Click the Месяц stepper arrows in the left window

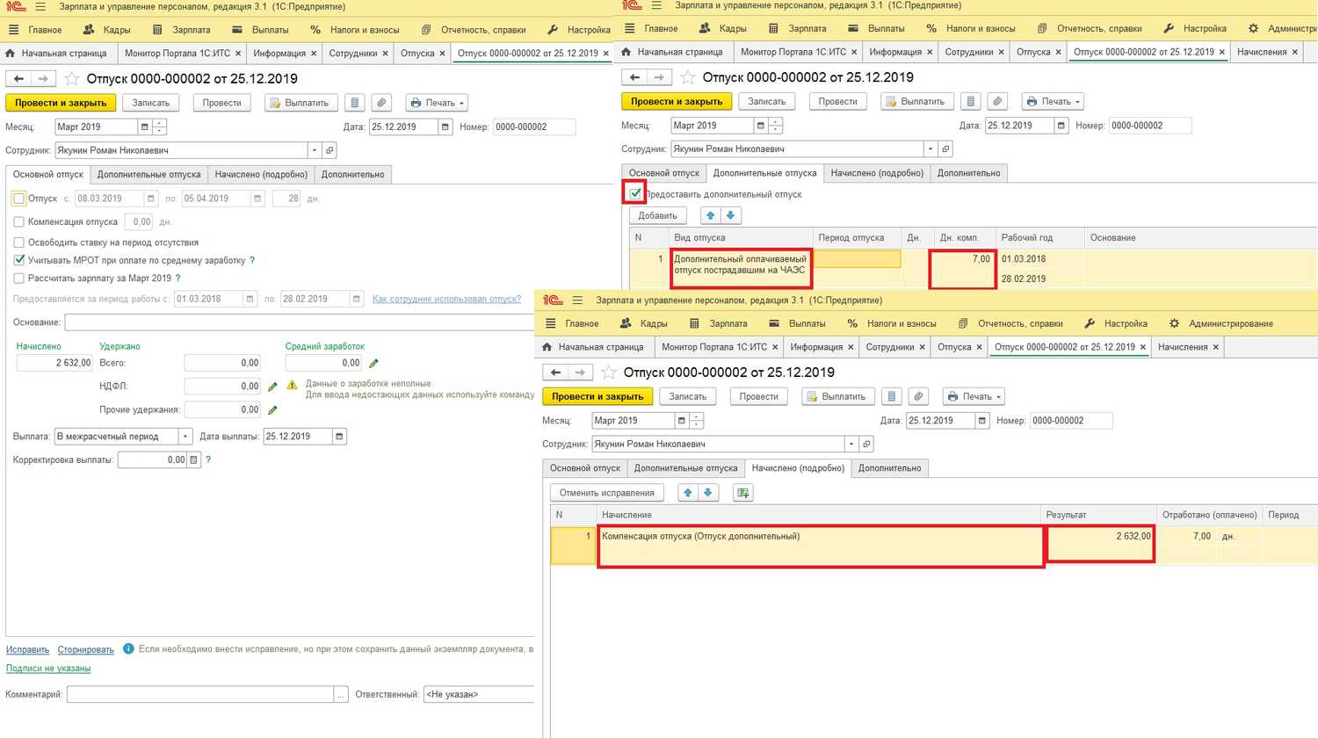click(159, 127)
